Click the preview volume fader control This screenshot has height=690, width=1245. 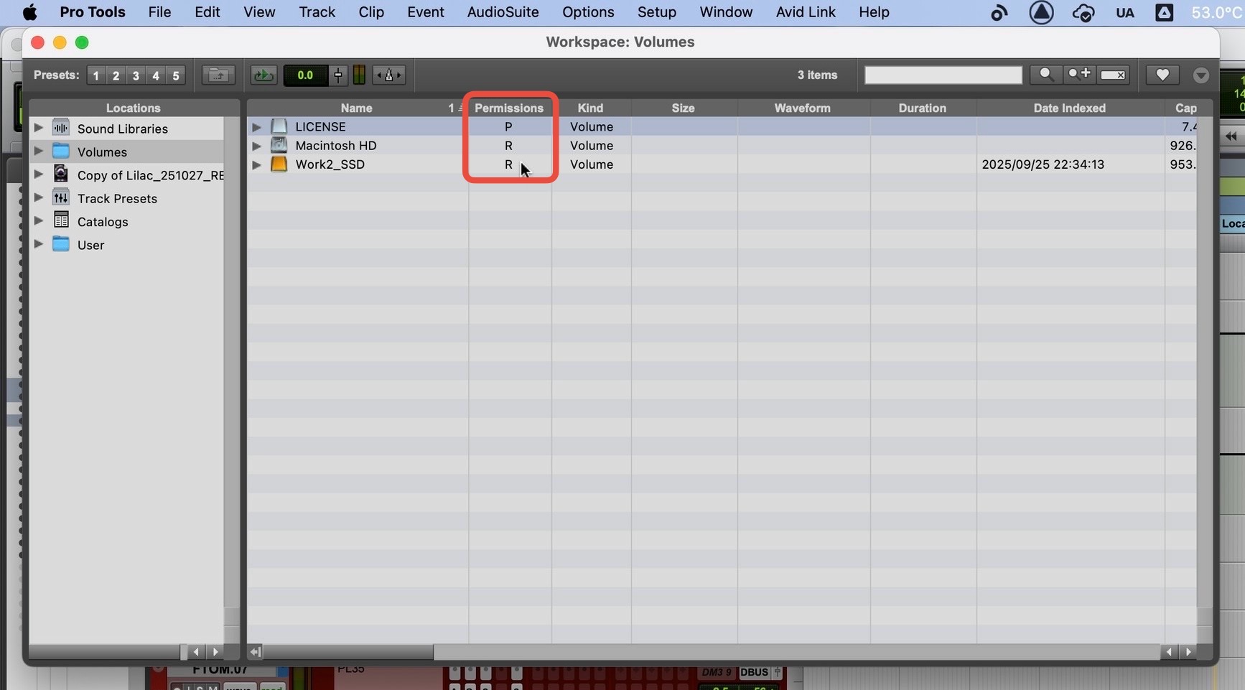(338, 75)
